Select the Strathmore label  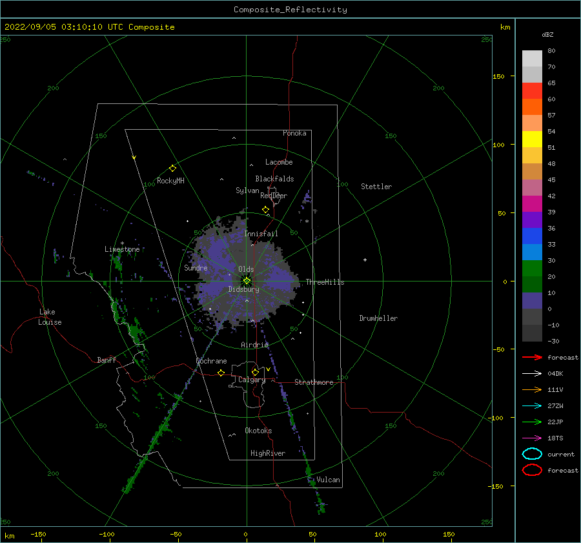tap(314, 382)
